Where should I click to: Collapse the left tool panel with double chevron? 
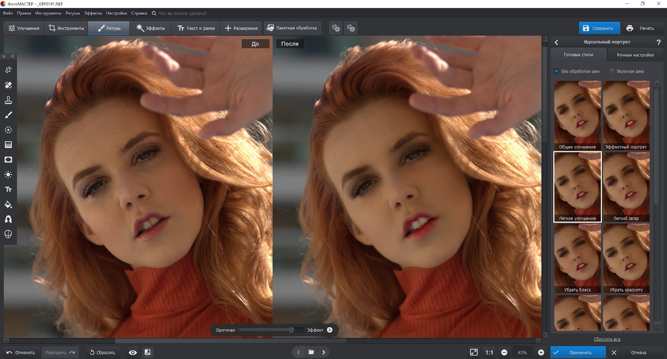point(13,56)
